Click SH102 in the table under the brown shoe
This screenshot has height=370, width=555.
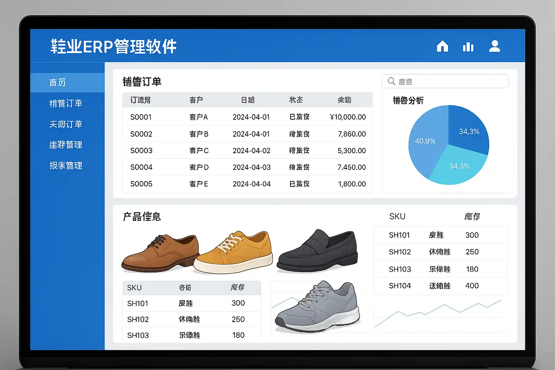point(138,319)
